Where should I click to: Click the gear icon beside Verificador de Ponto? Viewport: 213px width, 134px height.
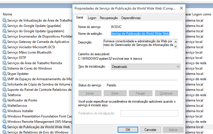4,100
